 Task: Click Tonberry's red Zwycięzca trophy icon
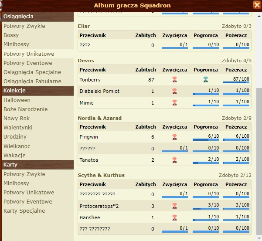pyautogui.click(x=174, y=79)
